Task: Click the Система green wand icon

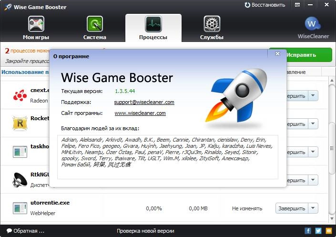Action: 94,24
